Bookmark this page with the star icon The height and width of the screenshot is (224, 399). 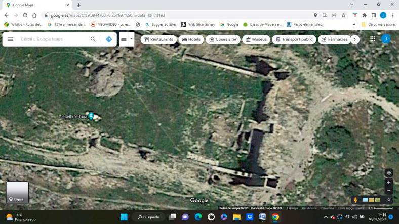point(343,15)
